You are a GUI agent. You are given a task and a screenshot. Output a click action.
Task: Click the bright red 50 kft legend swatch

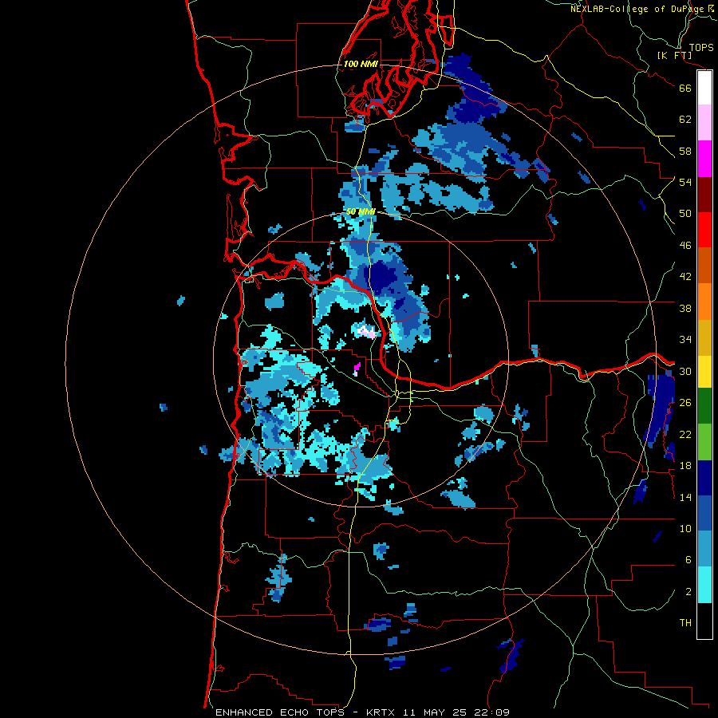click(x=704, y=230)
